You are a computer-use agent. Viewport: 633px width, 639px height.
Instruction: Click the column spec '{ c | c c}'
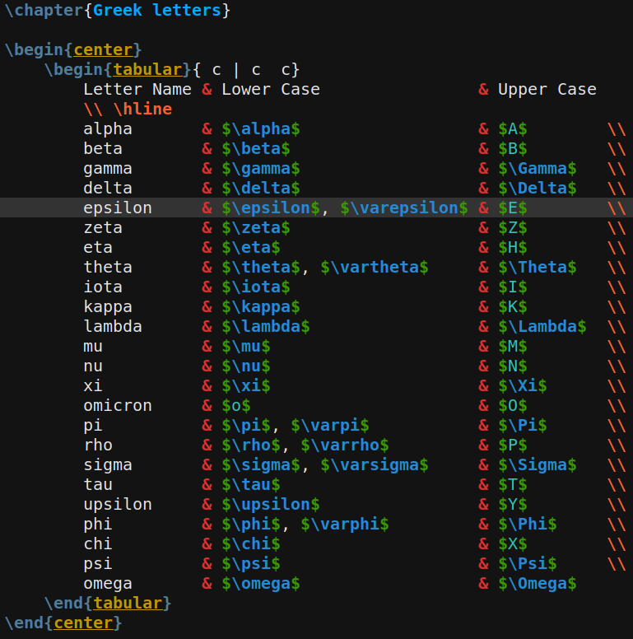tap(246, 70)
